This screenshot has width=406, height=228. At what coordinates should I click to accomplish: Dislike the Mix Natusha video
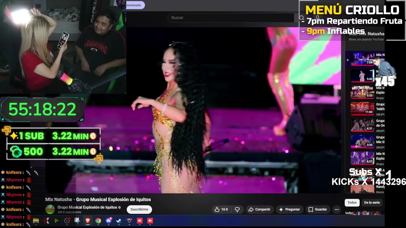[x=237, y=209]
